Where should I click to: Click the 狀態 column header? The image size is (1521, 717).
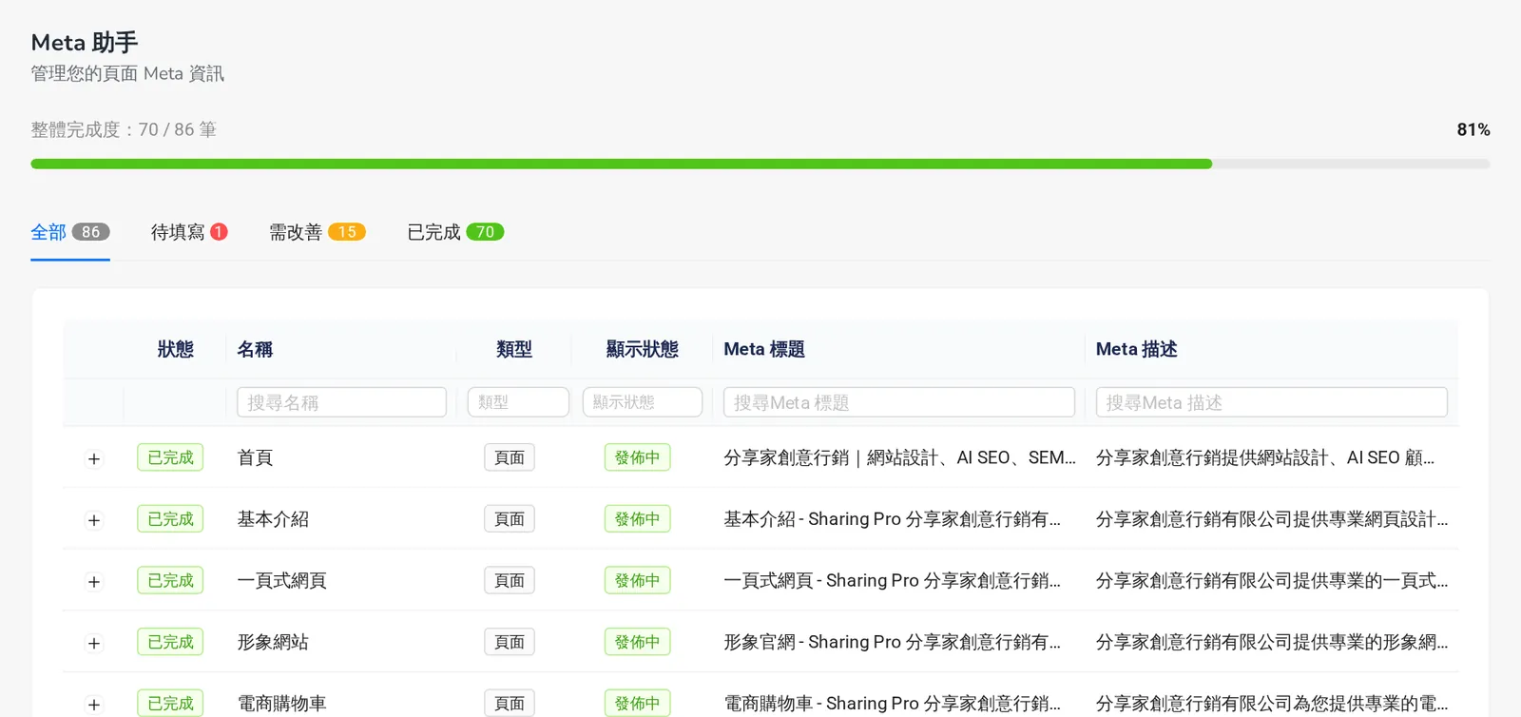click(x=175, y=349)
